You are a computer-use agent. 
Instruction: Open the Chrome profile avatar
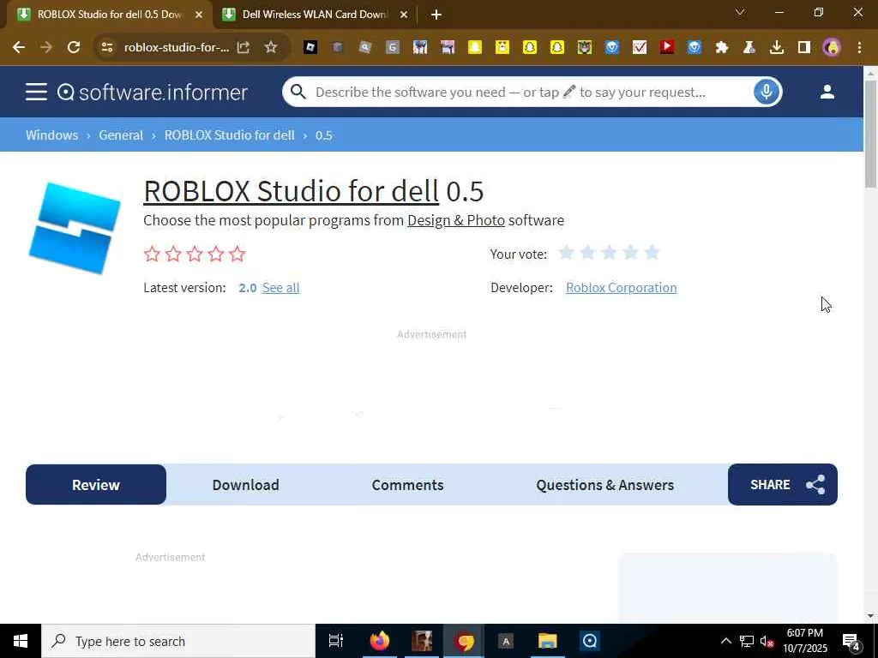click(832, 48)
